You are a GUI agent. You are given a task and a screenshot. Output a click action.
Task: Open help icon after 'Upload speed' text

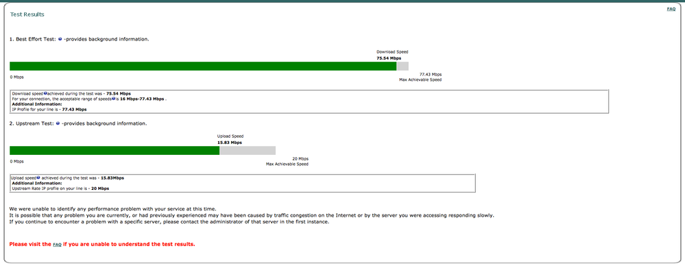[x=38, y=178]
